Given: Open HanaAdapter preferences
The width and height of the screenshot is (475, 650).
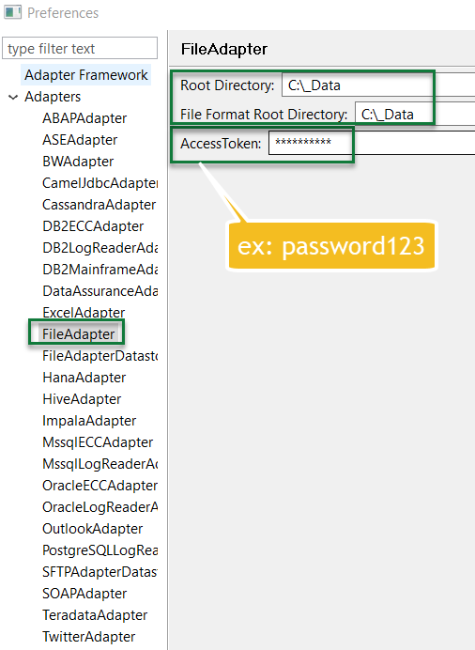Looking at the screenshot, I should pyautogui.click(x=84, y=378).
